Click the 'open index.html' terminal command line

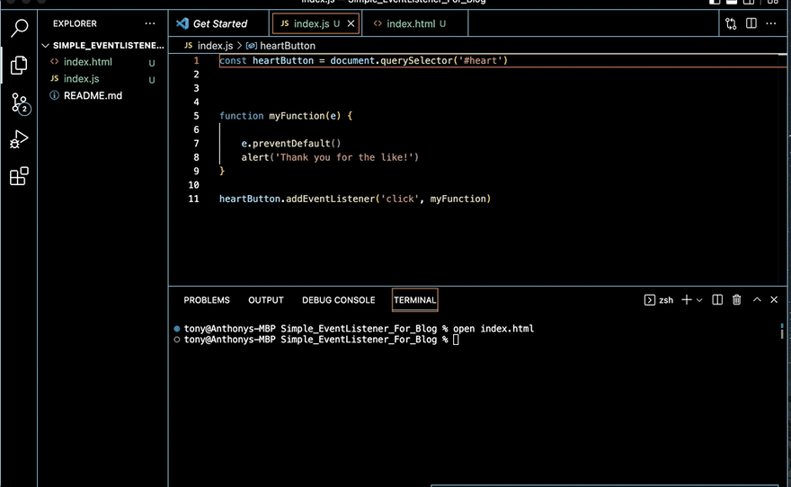(x=358, y=329)
